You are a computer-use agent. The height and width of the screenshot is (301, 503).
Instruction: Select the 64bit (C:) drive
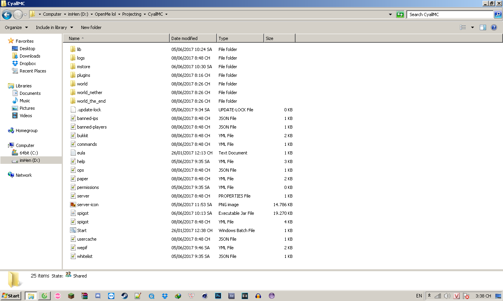(25, 153)
